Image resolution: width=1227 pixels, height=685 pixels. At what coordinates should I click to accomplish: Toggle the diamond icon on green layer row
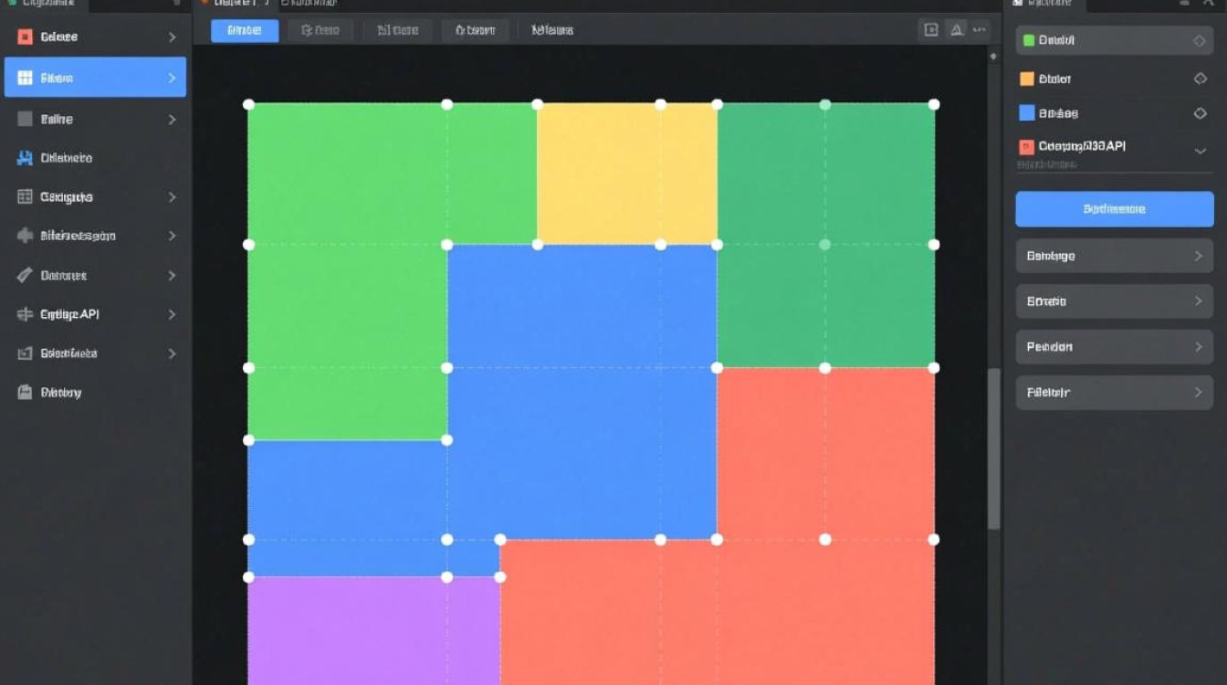(1200, 41)
